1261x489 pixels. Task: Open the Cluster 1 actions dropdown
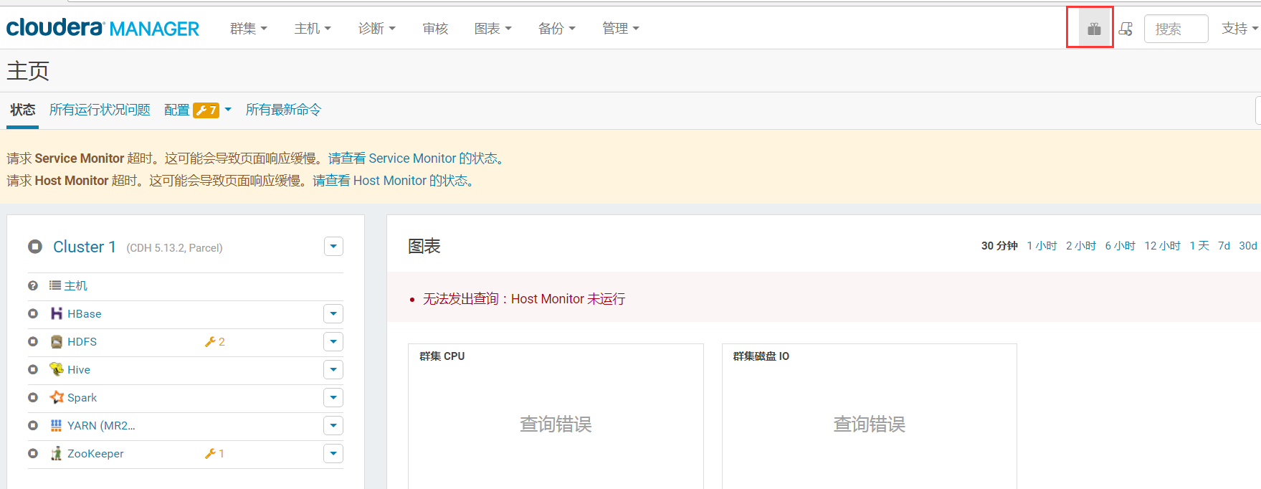[x=333, y=247]
